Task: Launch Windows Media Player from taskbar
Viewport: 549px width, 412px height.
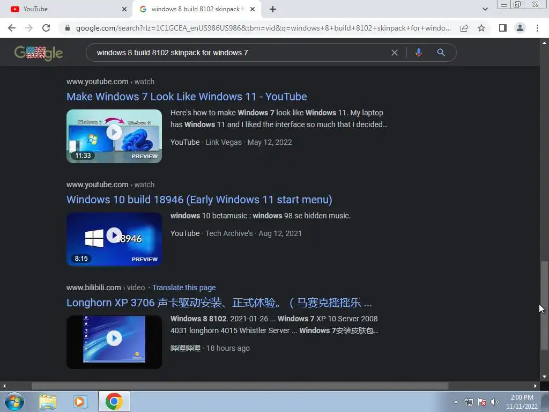Action: point(80,402)
